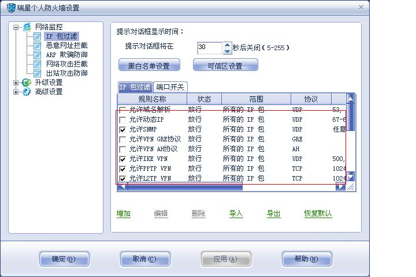Open 网络攻击拦截 settings
Image resolution: width=416 pixels, height=277 pixels.
click(66, 64)
